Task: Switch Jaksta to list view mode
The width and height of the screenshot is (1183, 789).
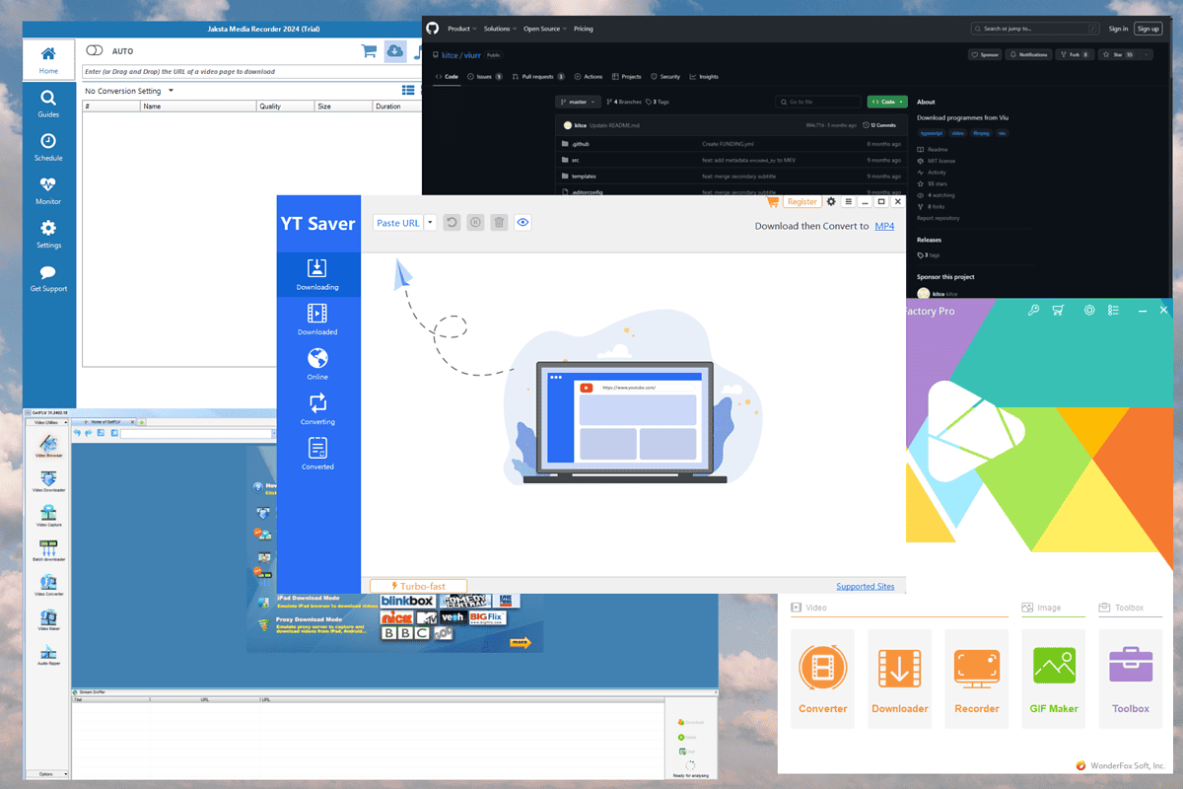Action: 408,90
